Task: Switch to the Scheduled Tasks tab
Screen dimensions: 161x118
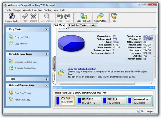Action: pyautogui.click(x=77, y=25)
